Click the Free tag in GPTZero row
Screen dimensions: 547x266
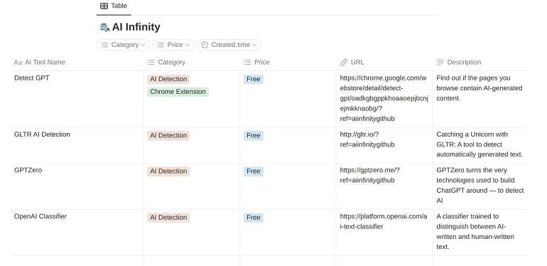coord(254,171)
